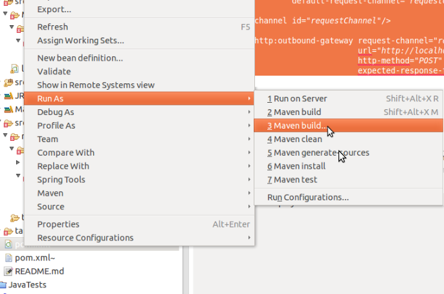This screenshot has height=294, width=444.
Task: Click the JR... library icon in tree
Action: point(8,96)
